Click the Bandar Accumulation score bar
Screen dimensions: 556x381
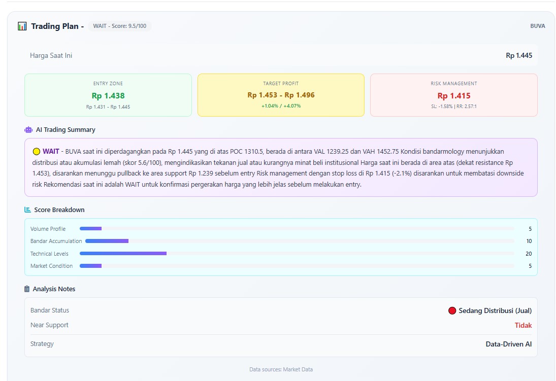tap(300, 241)
